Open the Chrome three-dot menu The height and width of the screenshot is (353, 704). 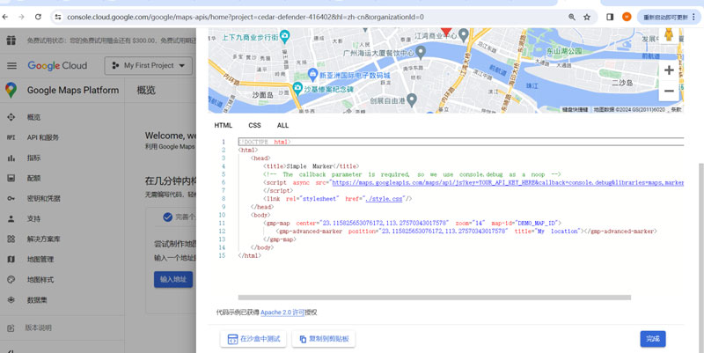tap(693, 17)
